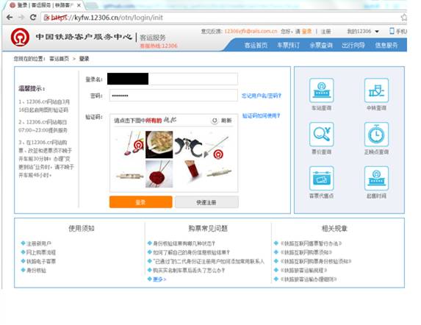Open 《铁路互联网售票暂行办法》 regulation link

click(311, 243)
